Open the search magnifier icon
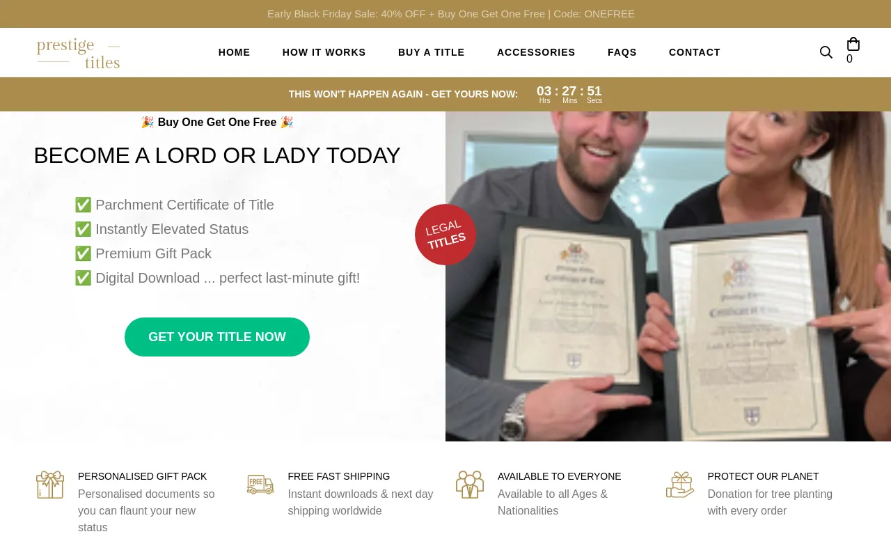Viewport: 891px width, 557px height. (x=826, y=52)
